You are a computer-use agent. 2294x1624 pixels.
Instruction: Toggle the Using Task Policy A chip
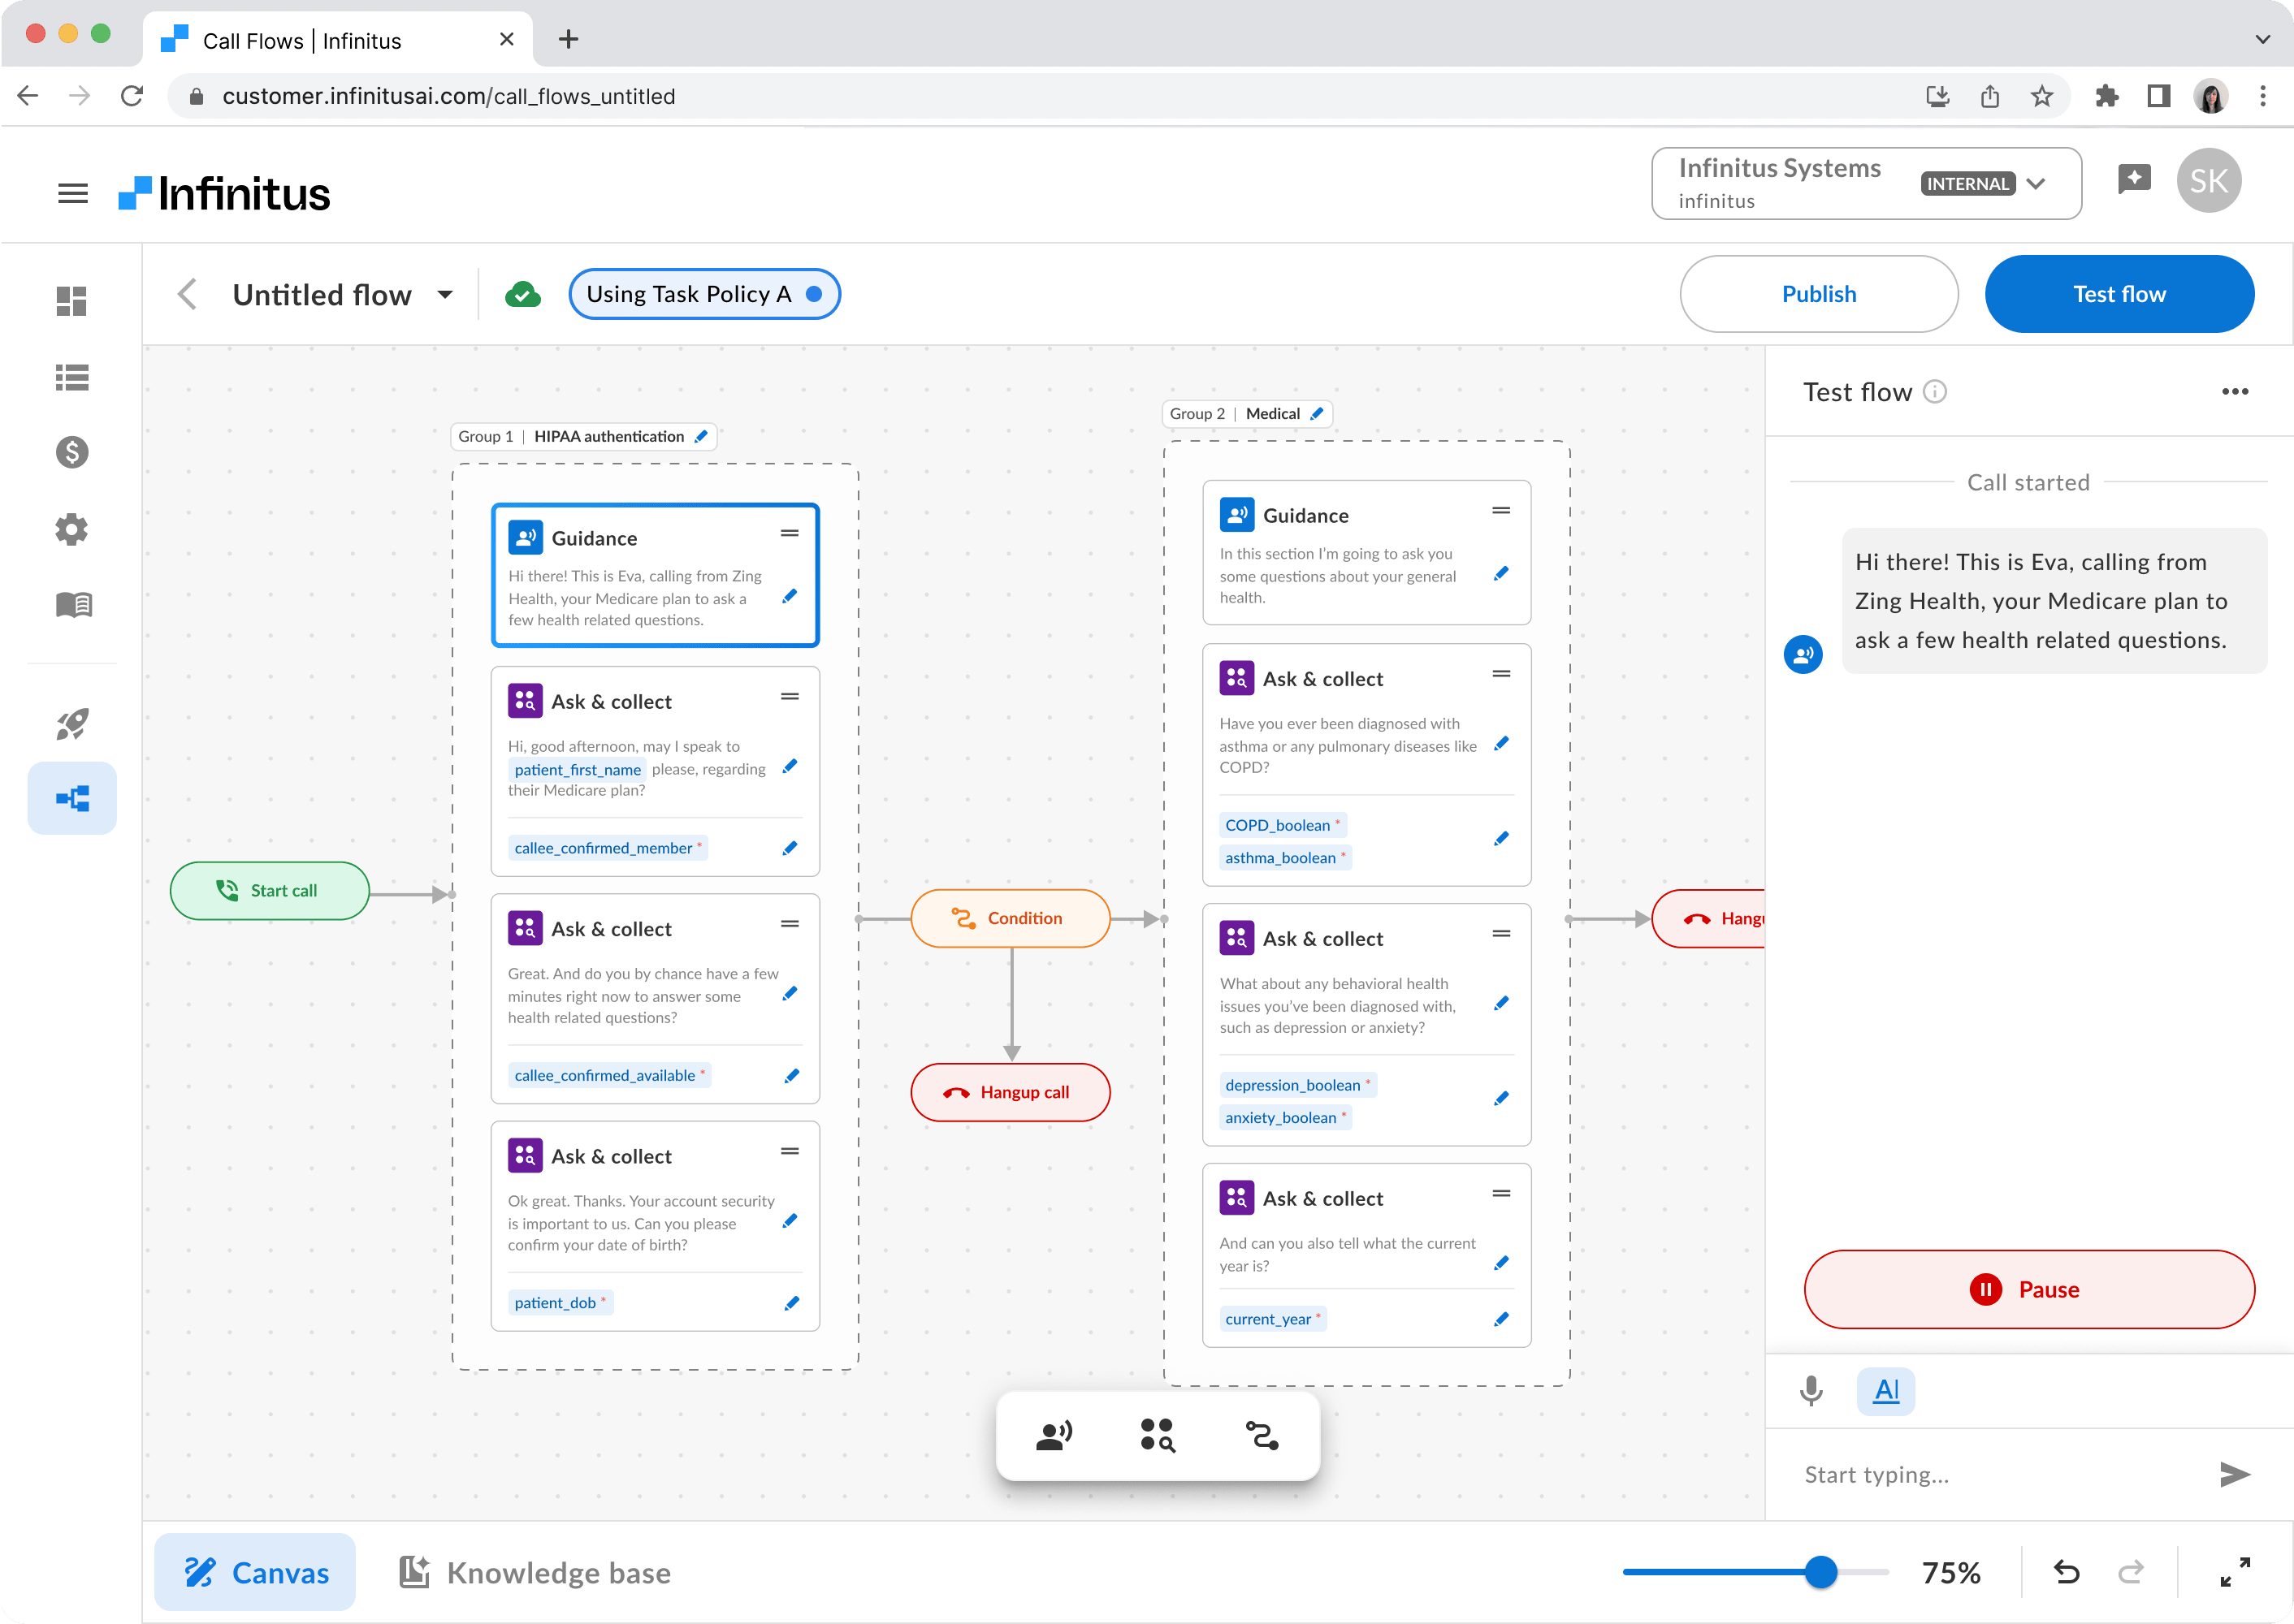pyautogui.click(x=704, y=295)
